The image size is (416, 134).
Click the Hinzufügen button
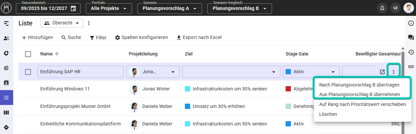click(x=37, y=38)
